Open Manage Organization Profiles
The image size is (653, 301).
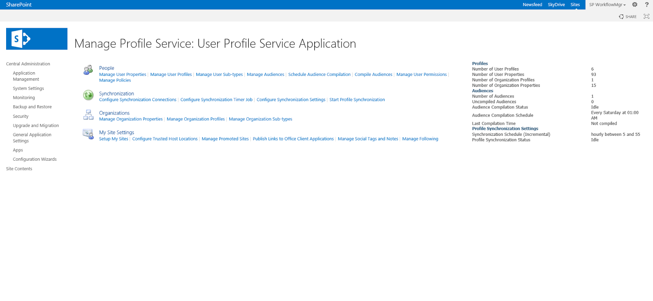coord(196,120)
